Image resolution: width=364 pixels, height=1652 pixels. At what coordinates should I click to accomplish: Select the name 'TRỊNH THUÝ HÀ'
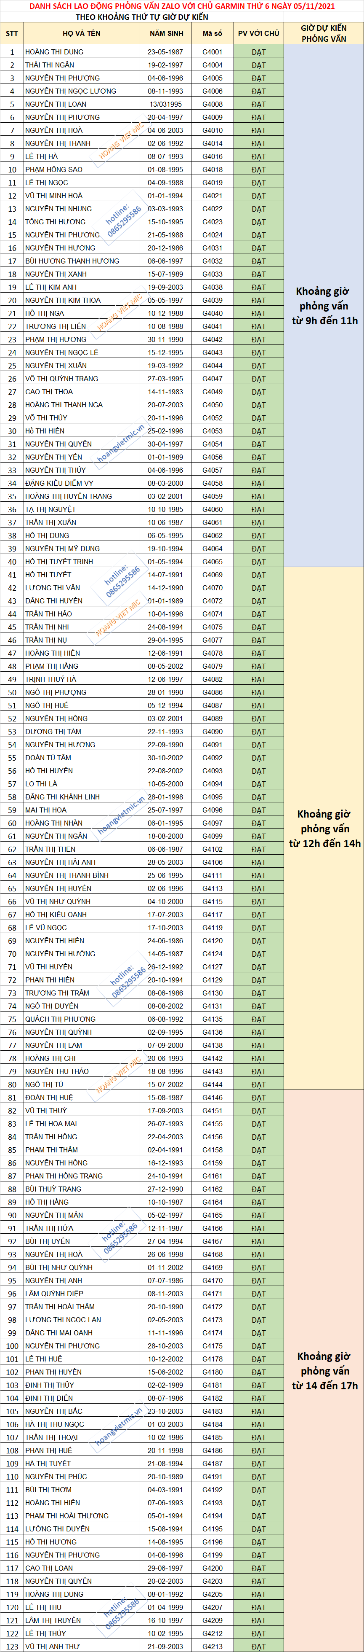click(50, 679)
